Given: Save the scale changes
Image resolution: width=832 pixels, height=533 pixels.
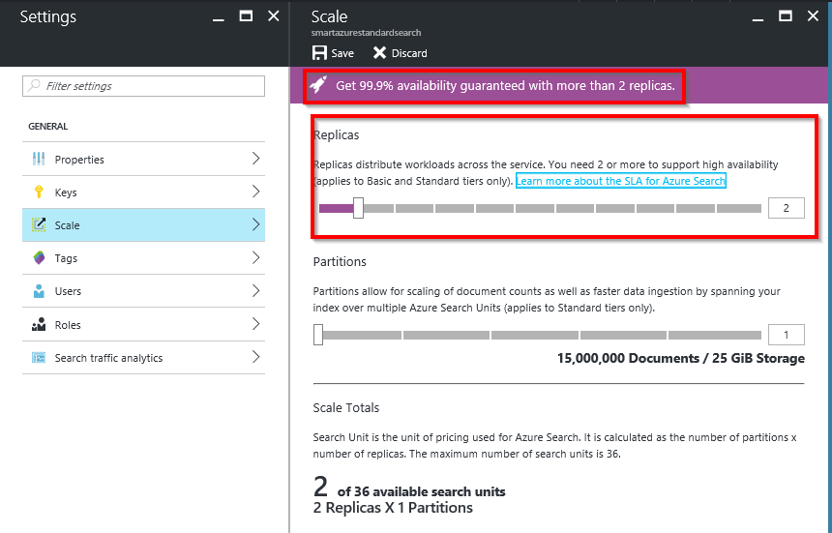Looking at the screenshot, I should (333, 53).
